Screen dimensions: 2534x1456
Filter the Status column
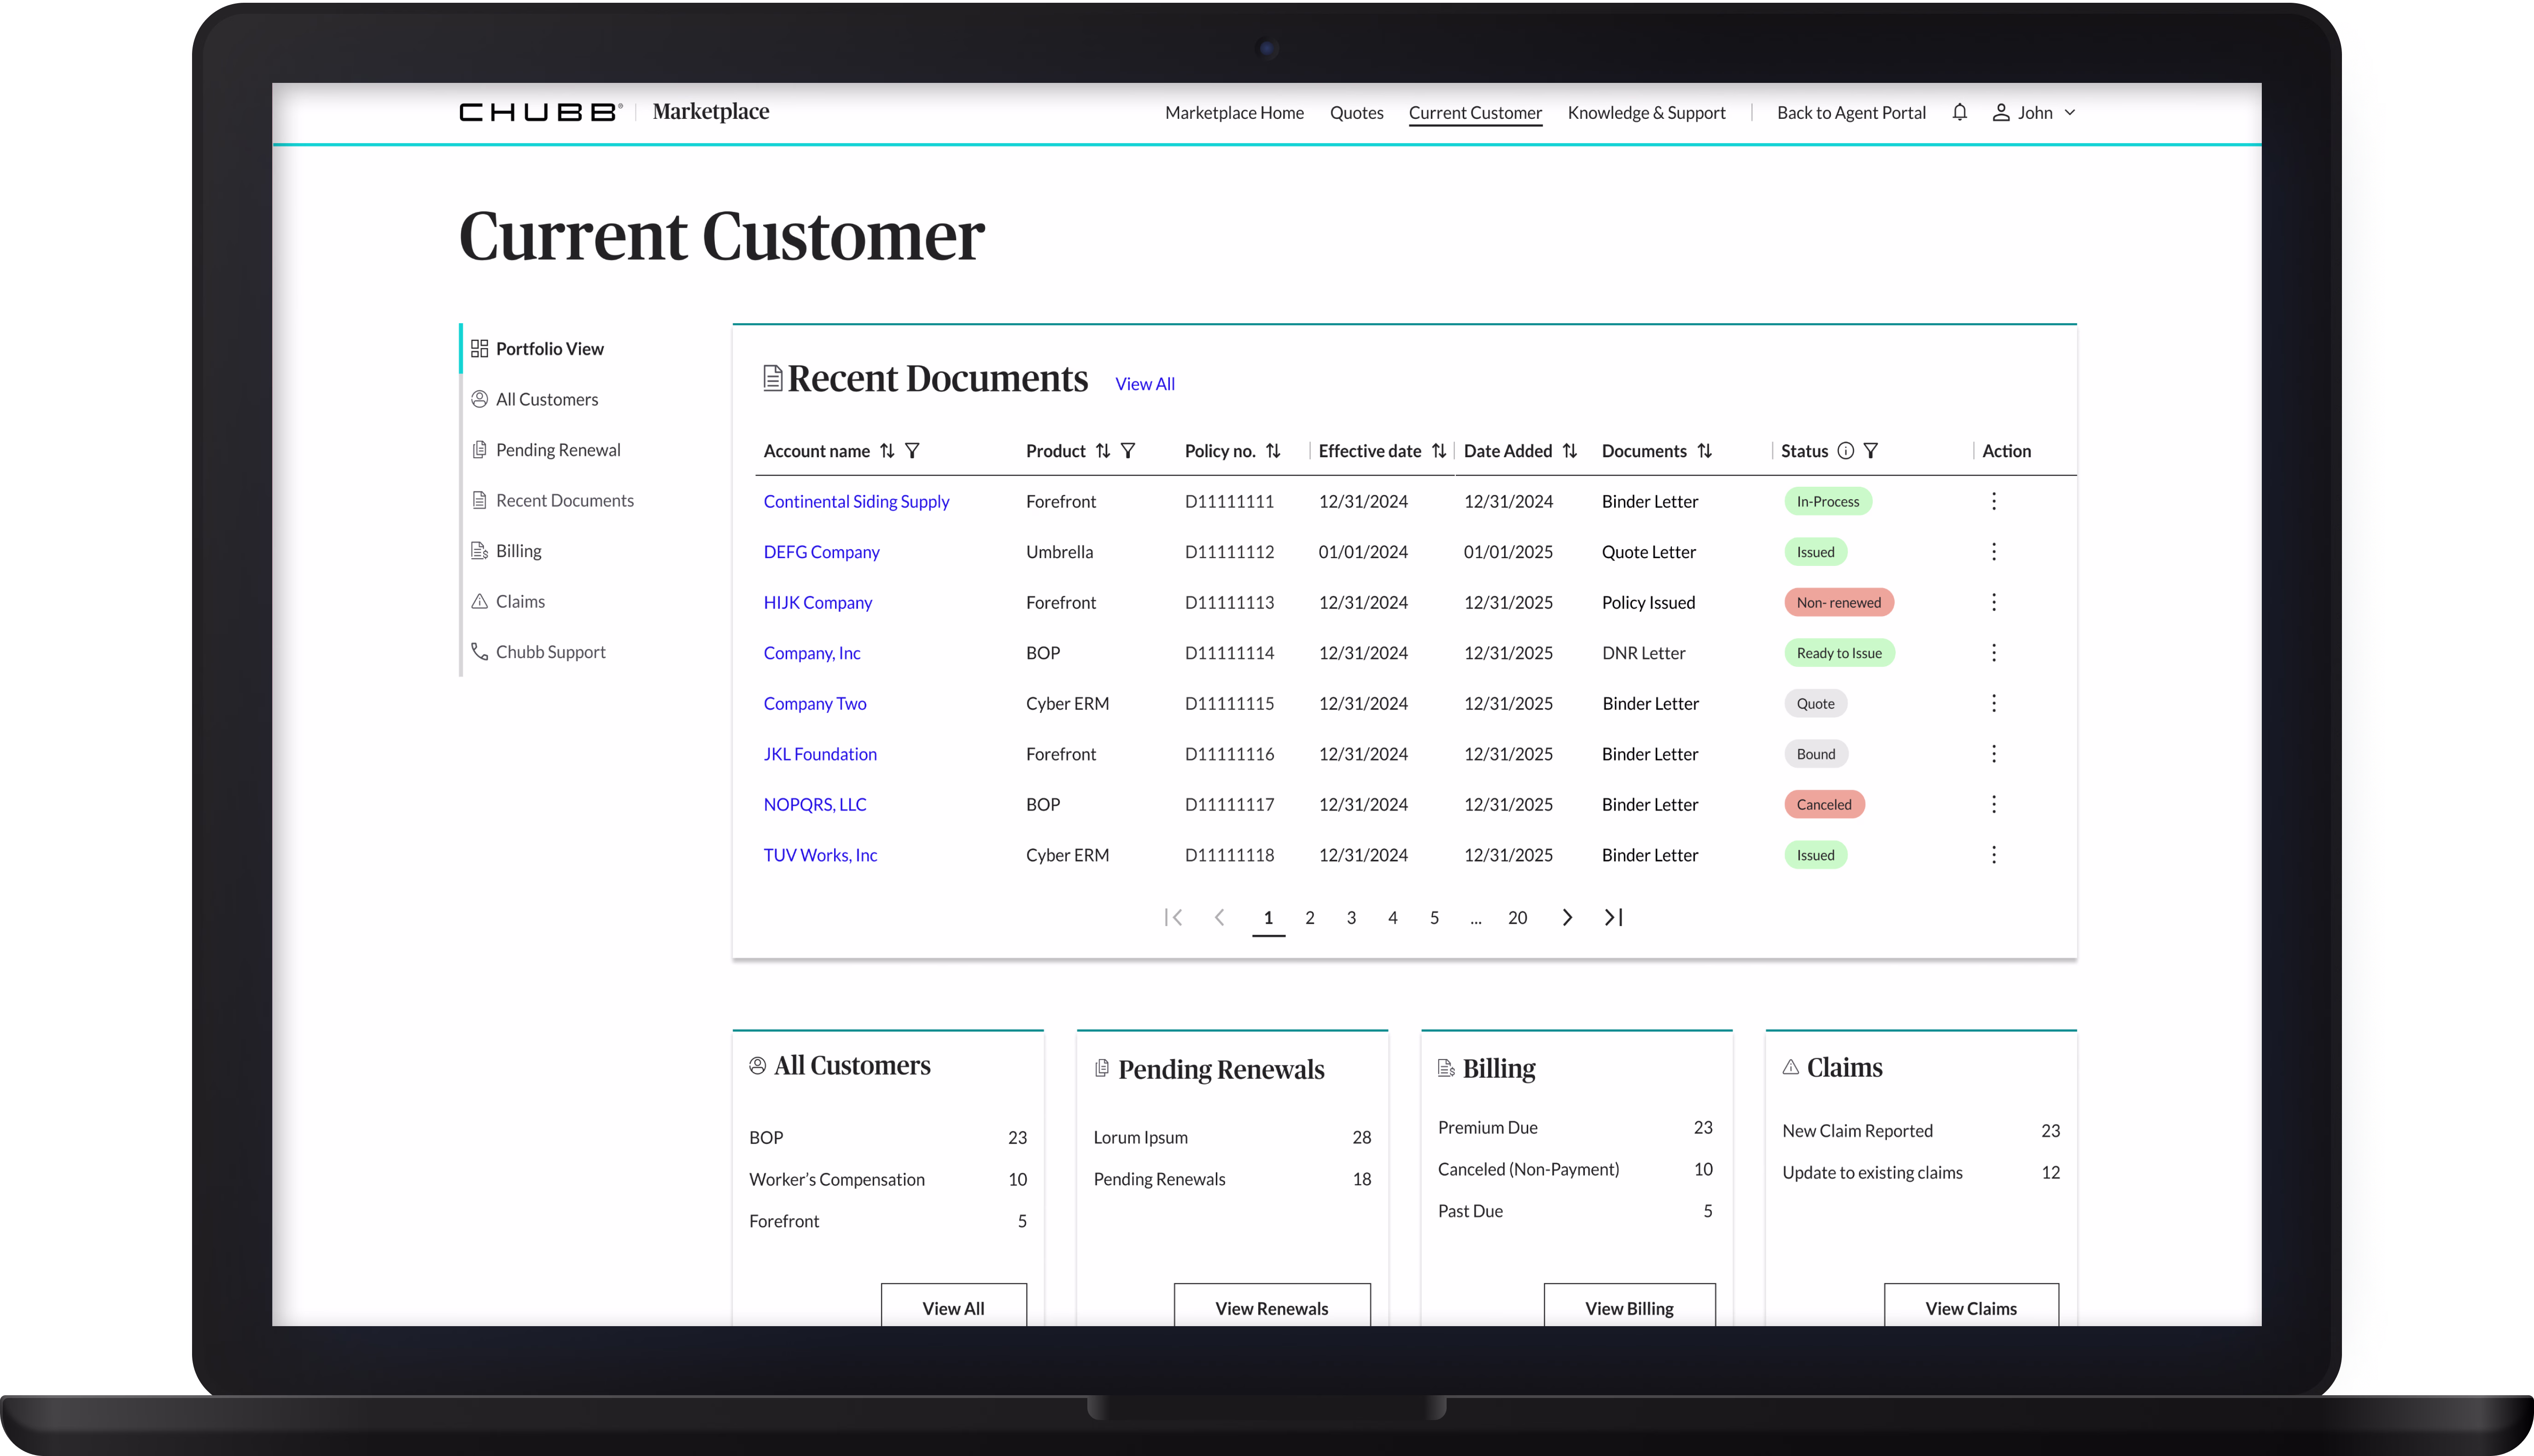1871,451
